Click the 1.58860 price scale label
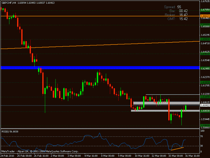 tap(205, 128)
